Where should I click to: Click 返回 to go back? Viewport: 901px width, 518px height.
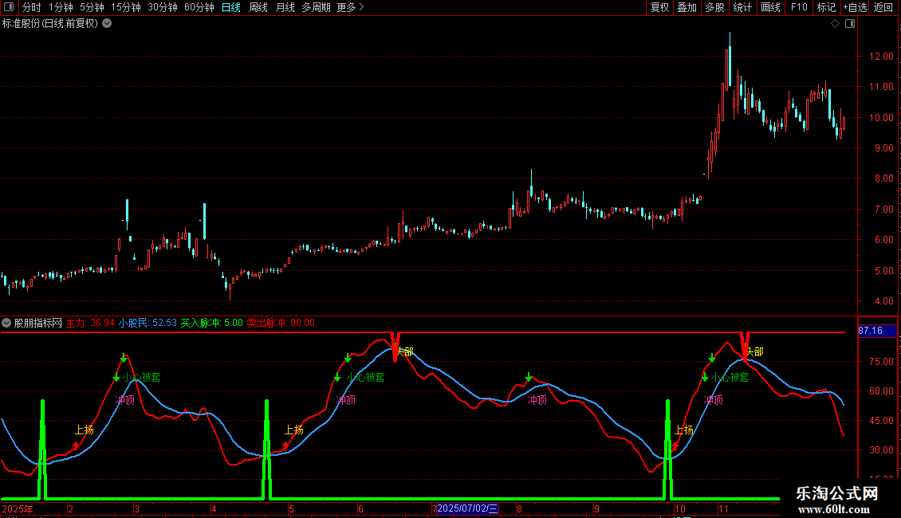click(883, 7)
